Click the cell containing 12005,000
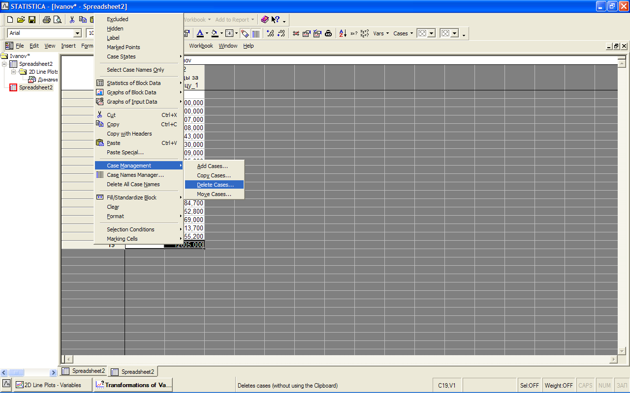Viewport: 630px width, 393px height. point(184,245)
